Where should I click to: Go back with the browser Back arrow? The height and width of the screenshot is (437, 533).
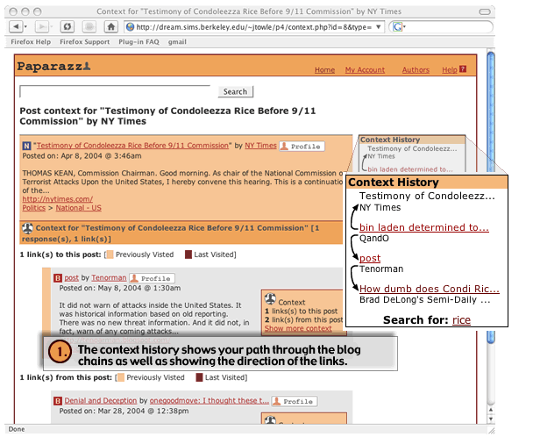click(x=15, y=26)
